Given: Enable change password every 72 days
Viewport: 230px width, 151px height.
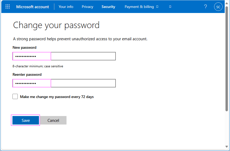Looking at the screenshot, I should [x=15, y=97].
